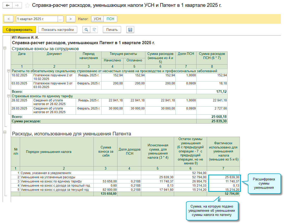284x224 pixels.
Task: Go forward with the right arrow button
Action: (x=17, y=5)
